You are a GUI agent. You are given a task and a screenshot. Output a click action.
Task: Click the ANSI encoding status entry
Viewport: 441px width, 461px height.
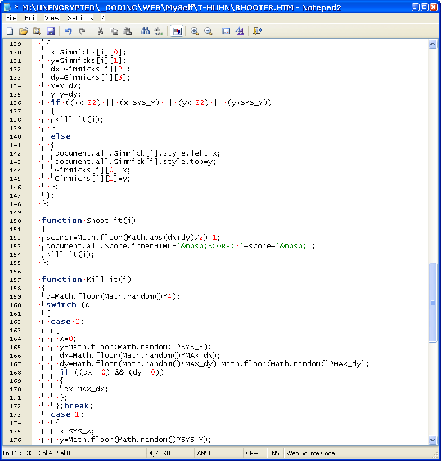point(204,453)
